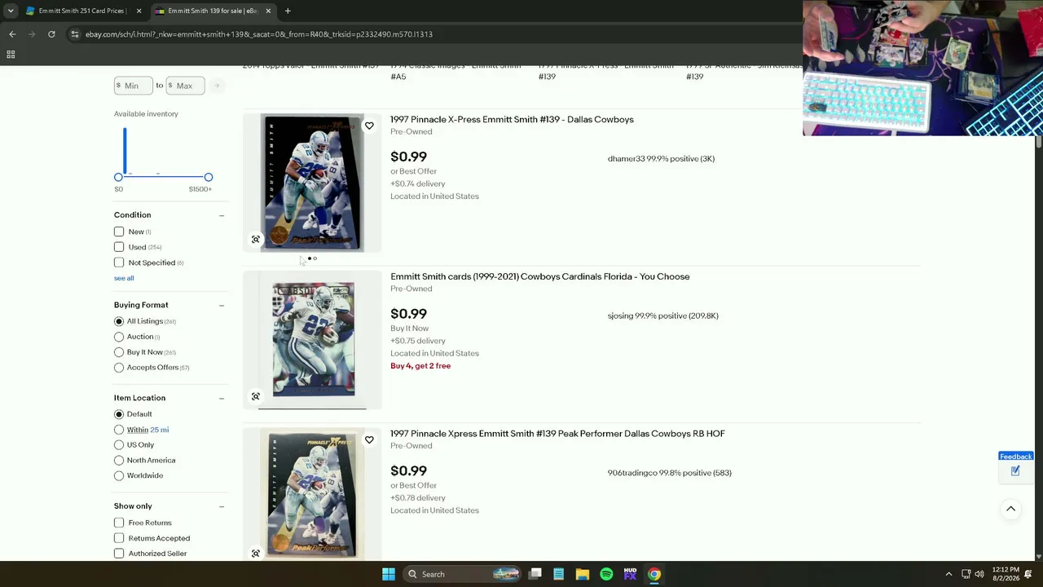Screen dimensions: 1043x587
Task: Open the volume control in system tray
Action: click(x=979, y=574)
